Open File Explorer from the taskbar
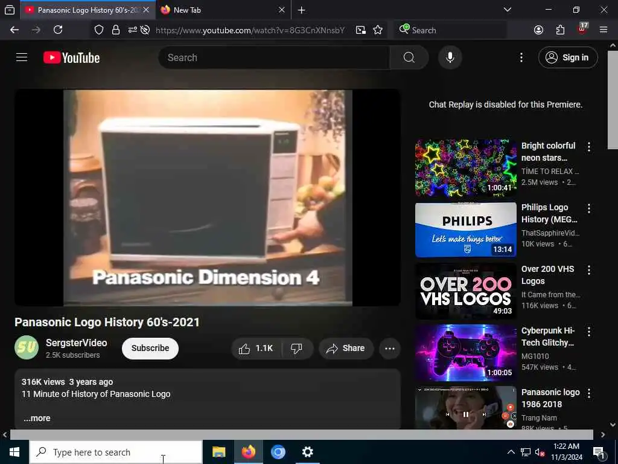The image size is (618, 464). [x=218, y=452]
